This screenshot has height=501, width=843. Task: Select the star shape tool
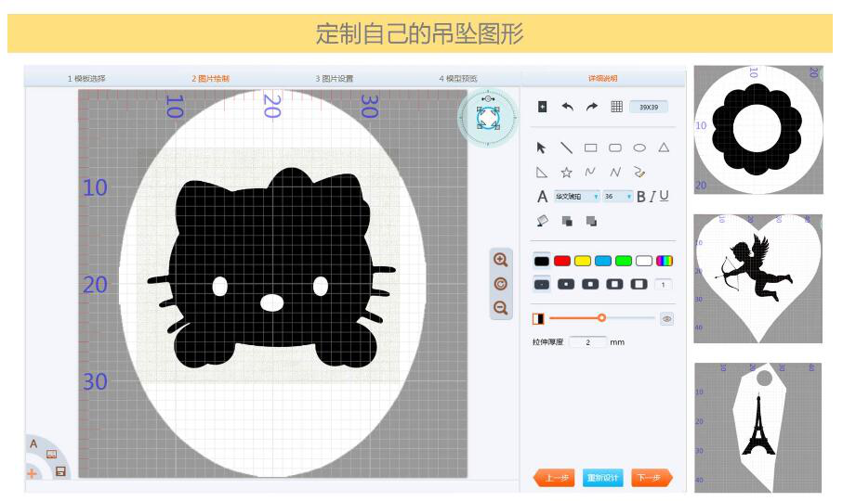click(x=566, y=172)
